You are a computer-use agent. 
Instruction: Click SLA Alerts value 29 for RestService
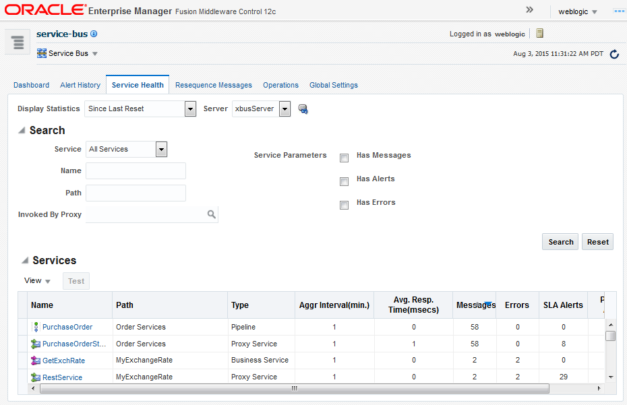click(564, 377)
